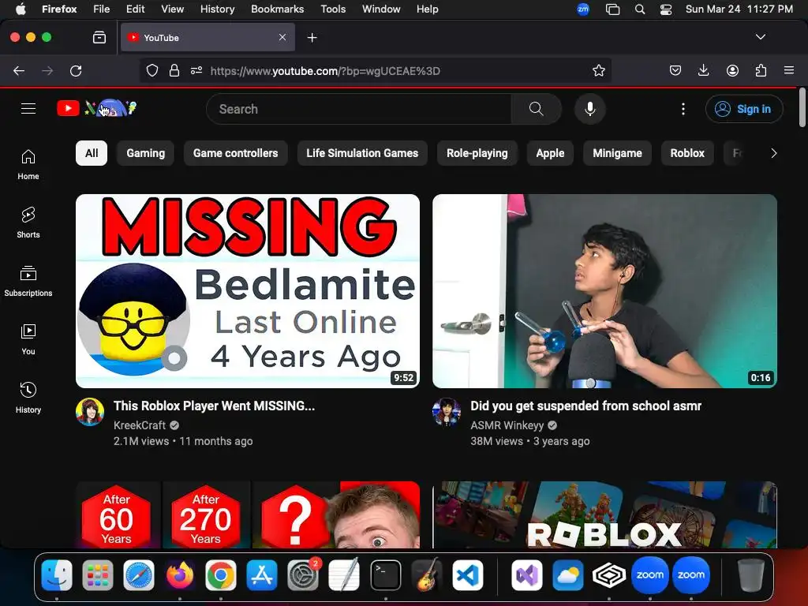Open a new tab with plus button

coord(312,38)
